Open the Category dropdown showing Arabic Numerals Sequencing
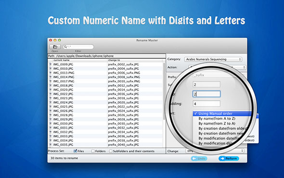The image size is (284, 178). [x=213, y=59]
